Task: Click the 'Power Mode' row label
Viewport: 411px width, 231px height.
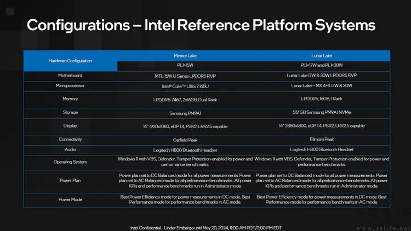Action: tap(70, 200)
